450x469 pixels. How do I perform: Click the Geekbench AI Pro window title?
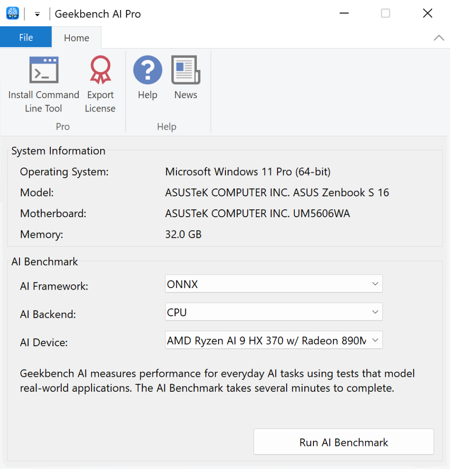98,14
